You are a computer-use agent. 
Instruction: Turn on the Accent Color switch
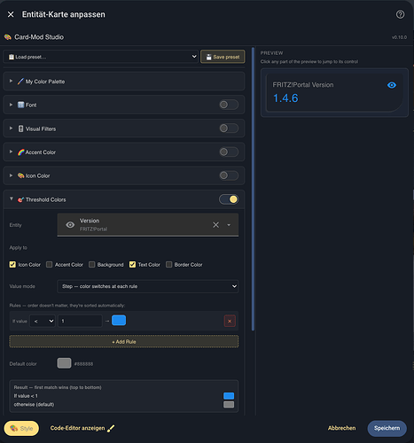pos(229,152)
